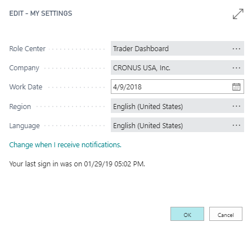
Task: Open Language lookup via ellipsis button
Action: (x=236, y=125)
